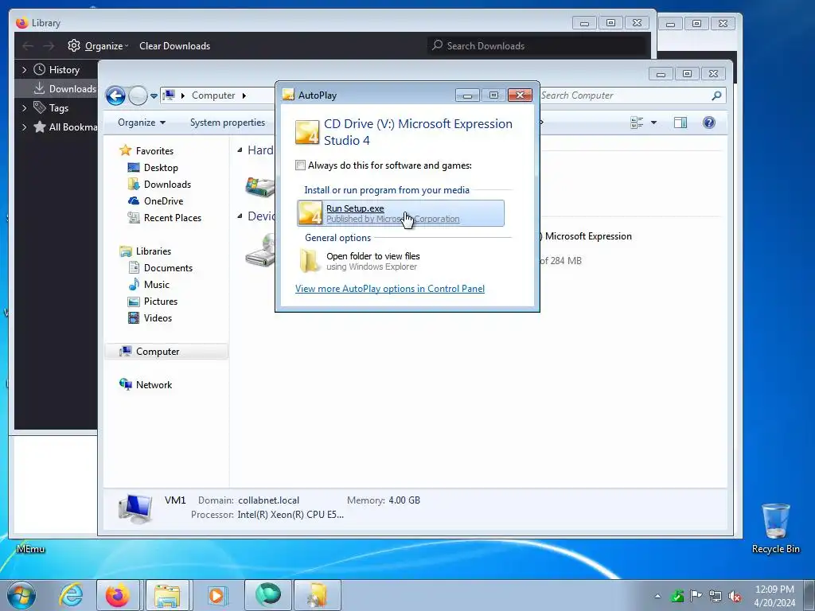
Task: Switch to Firefox in the taskbar
Action: point(118,595)
